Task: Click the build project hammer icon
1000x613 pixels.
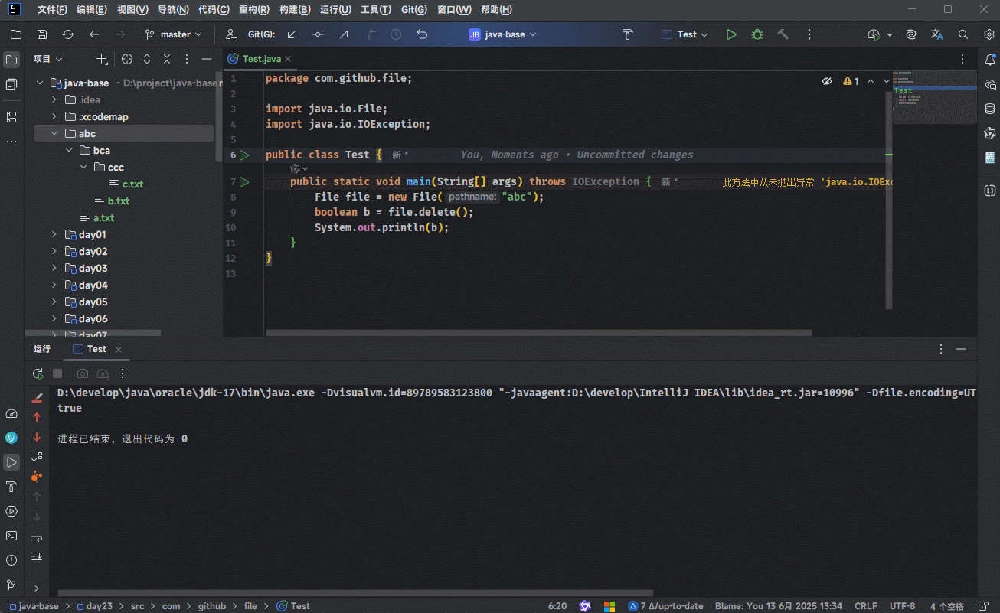Action: point(783,34)
